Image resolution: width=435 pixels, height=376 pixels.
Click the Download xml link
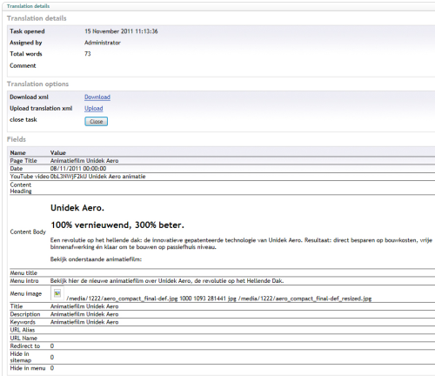pyautogui.click(x=97, y=97)
